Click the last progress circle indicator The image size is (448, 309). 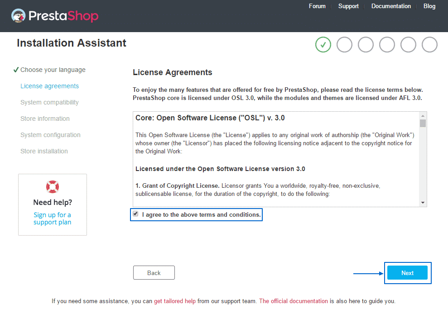429,44
